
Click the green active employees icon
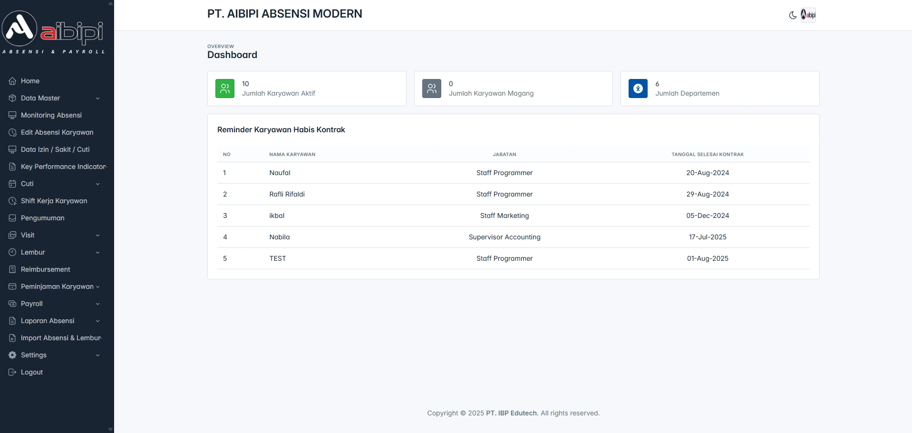pos(225,89)
